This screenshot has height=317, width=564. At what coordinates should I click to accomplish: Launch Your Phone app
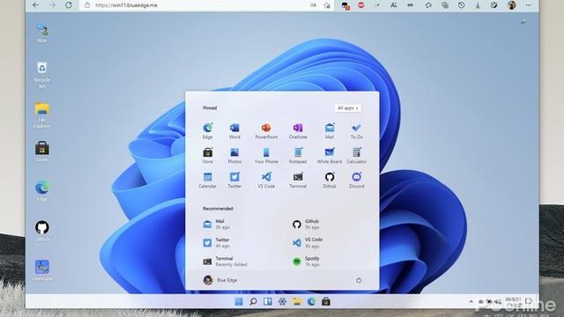tap(266, 155)
